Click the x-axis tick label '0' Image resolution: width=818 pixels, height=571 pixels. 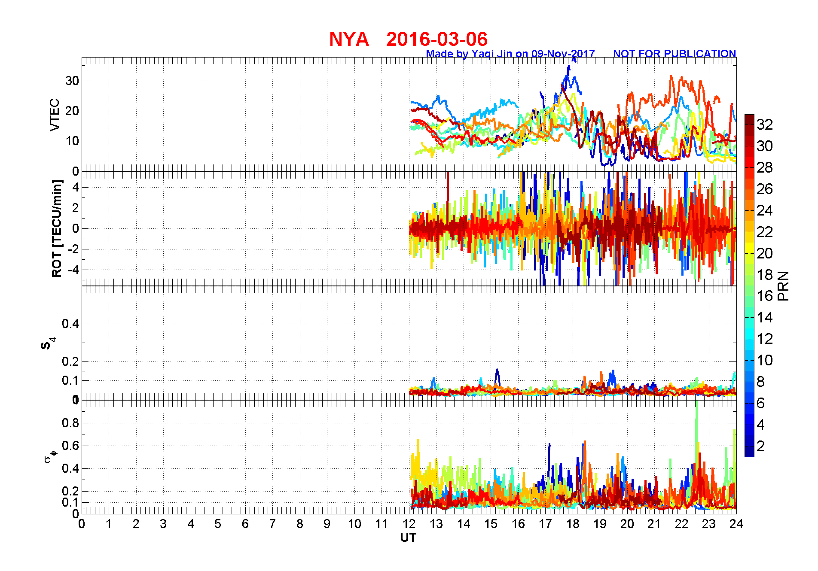[82, 524]
